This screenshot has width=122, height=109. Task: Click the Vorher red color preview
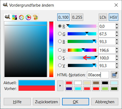pyautogui.click(x=37, y=88)
